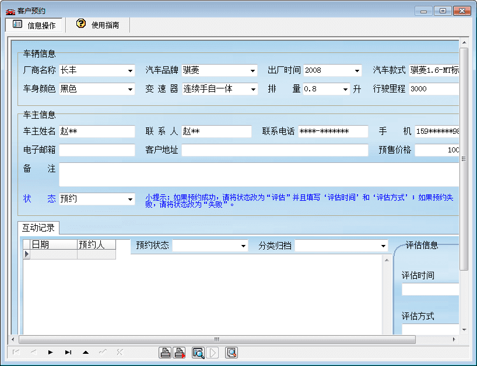
Task: Expand the 状态 dropdown showing 预约
Action: 130,200
